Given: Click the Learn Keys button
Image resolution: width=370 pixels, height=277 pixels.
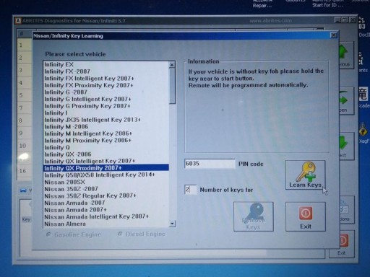Looking at the screenshot, I should tap(305, 175).
